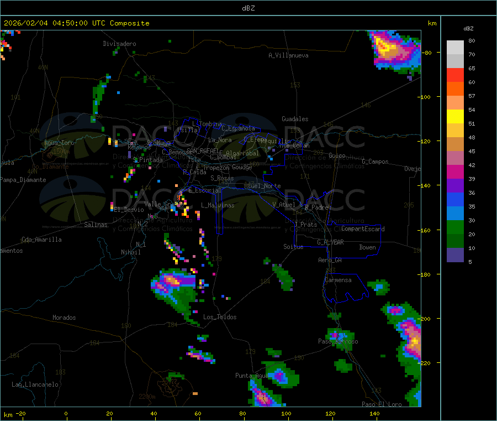Screen dimensions: 497x421
Task: Pick the slate-purple 10-5 dBZ legend swatch
Action: pyautogui.click(x=455, y=255)
